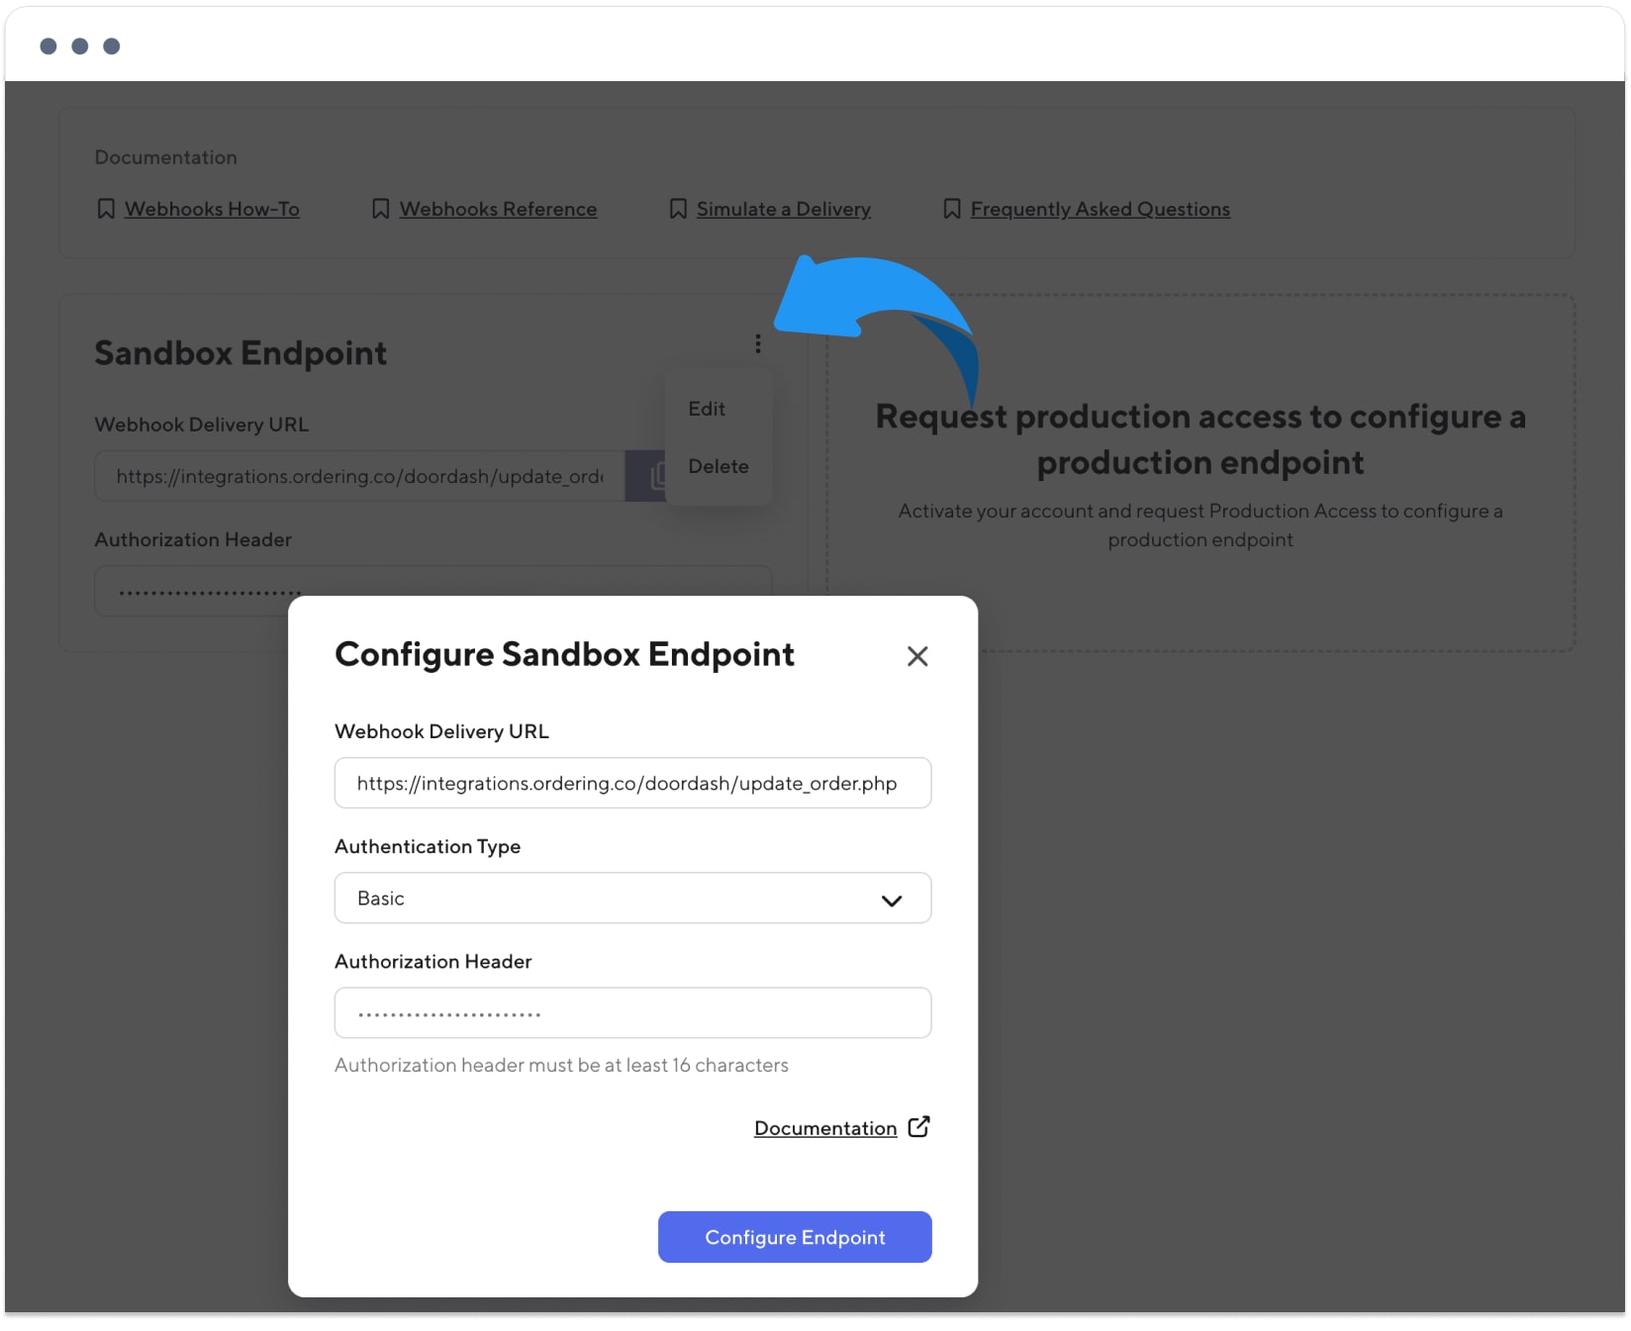This screenshot has height=1331, width=1631.
Task: Open the Simulate a Delivery link
Action: 784,209
